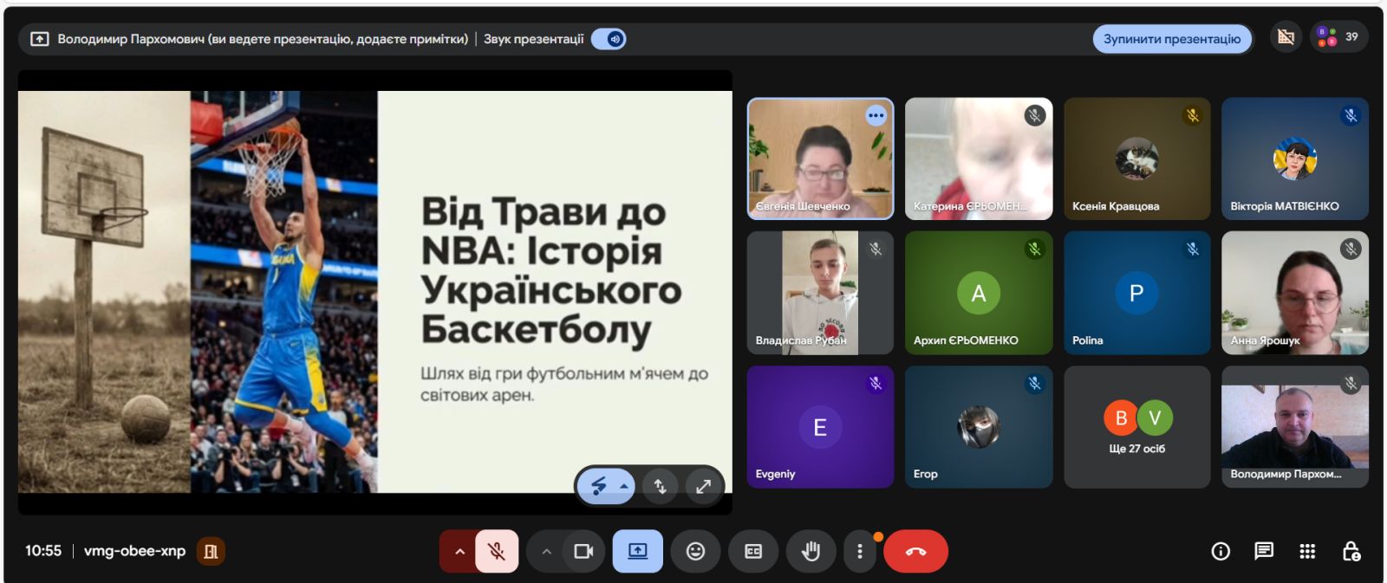Expand the presentation to fullscreen
This screenshot has width=1387, height=583.
coord(703,486)
